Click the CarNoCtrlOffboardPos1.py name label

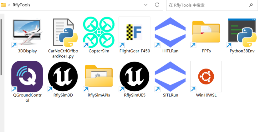click(x=63, y=53)
